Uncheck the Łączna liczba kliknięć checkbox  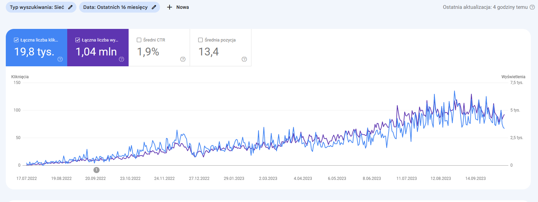16,40
